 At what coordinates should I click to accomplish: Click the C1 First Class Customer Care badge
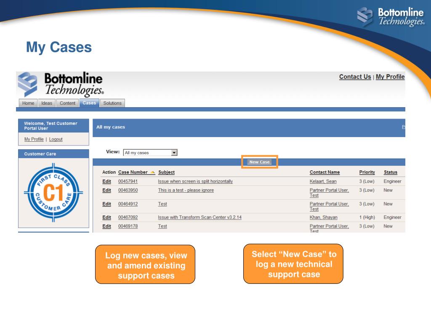point(53,193)
